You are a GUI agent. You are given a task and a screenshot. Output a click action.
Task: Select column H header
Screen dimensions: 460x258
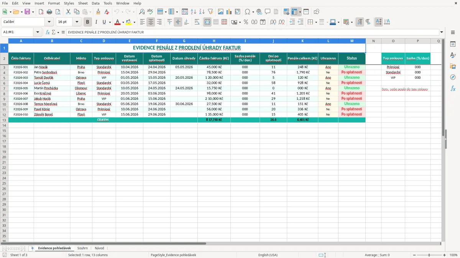coord(214,41)
